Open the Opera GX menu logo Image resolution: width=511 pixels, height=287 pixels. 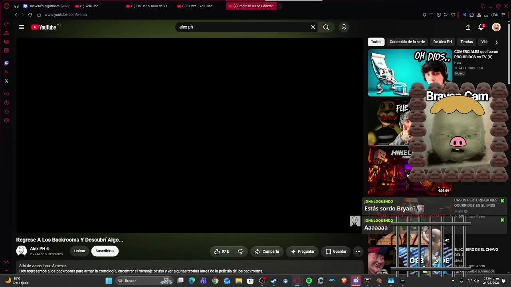pyautogui.click(x=6, y=6)
